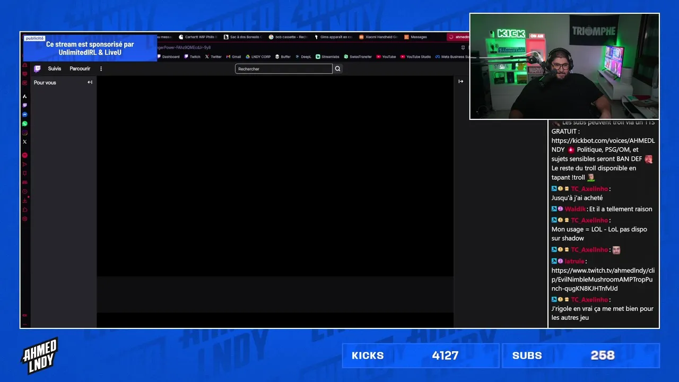Open the Twitch logo home link
Image resolution: width=679 pixels, height=382 pixels.
point(37,68)
